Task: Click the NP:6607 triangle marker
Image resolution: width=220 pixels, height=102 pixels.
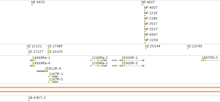Action: tap(145, 37)
